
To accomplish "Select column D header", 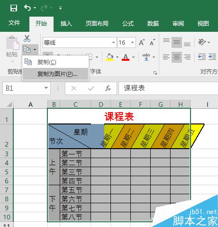I will click(x=101, y=104).
